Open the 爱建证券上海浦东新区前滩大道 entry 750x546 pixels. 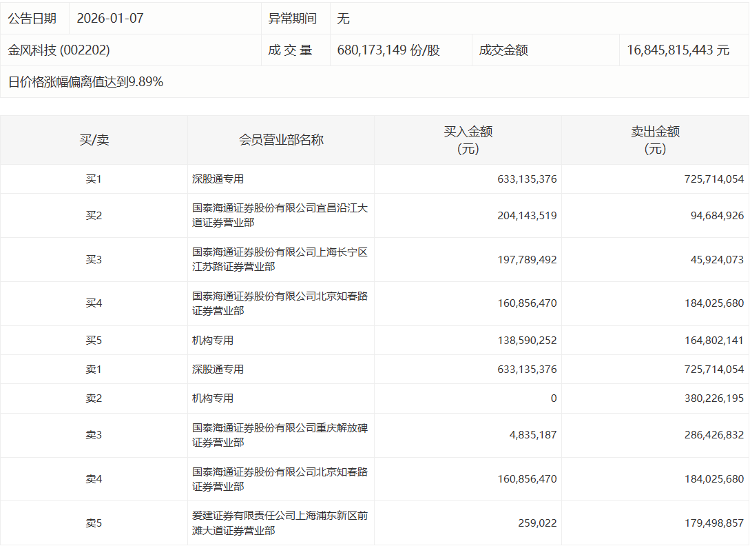click(280, 523)
